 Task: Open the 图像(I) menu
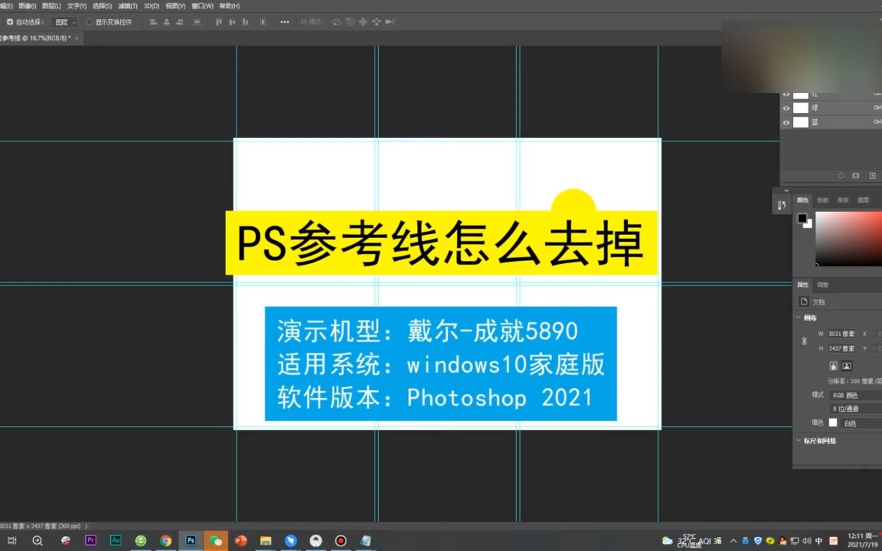[27, 6]
